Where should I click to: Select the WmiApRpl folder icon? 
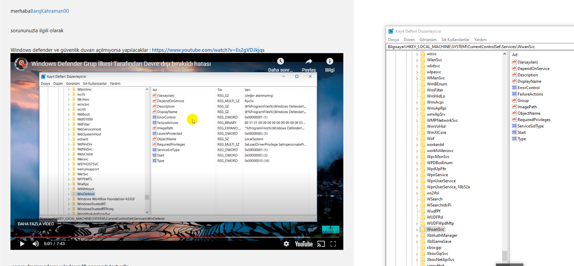point(423,108)
